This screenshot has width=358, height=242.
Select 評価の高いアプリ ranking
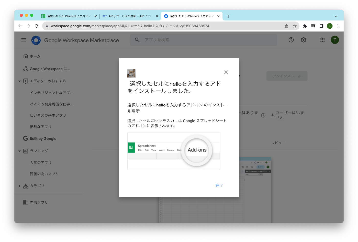point(44,174)
